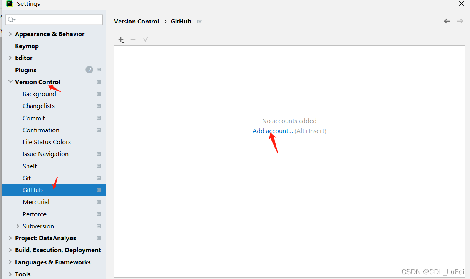Viewport: 470px width, 279px height.
Task: Select GitHub settings page
Action: click(54, 190)
